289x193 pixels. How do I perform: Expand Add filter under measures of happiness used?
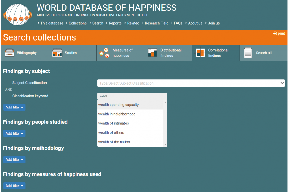[14, 186]
